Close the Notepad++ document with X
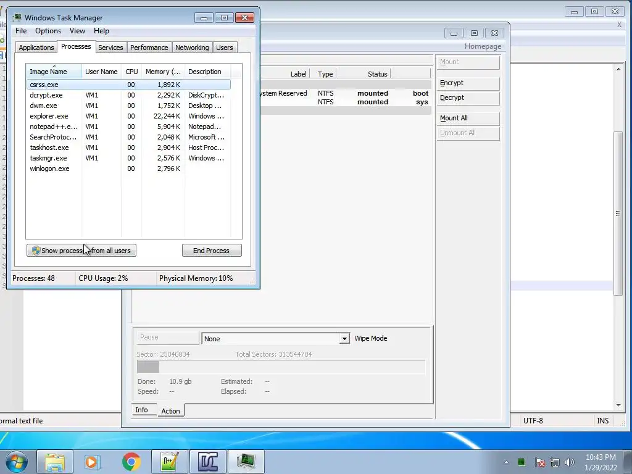The image size is (632, 474). [x=619, y=25]
